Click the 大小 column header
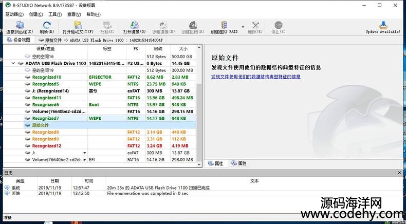The width and height of the screenshot is (406, 224). (183, 49)
